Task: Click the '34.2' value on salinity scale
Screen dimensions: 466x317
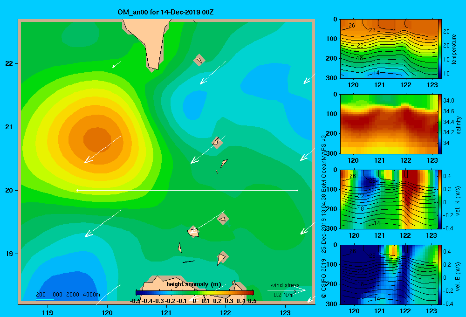Action: (448, 132)
